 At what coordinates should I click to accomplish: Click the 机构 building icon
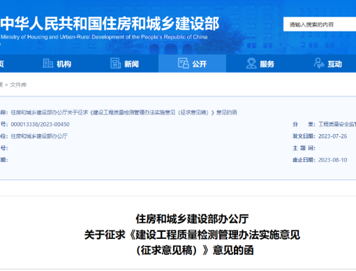[48, 64]
